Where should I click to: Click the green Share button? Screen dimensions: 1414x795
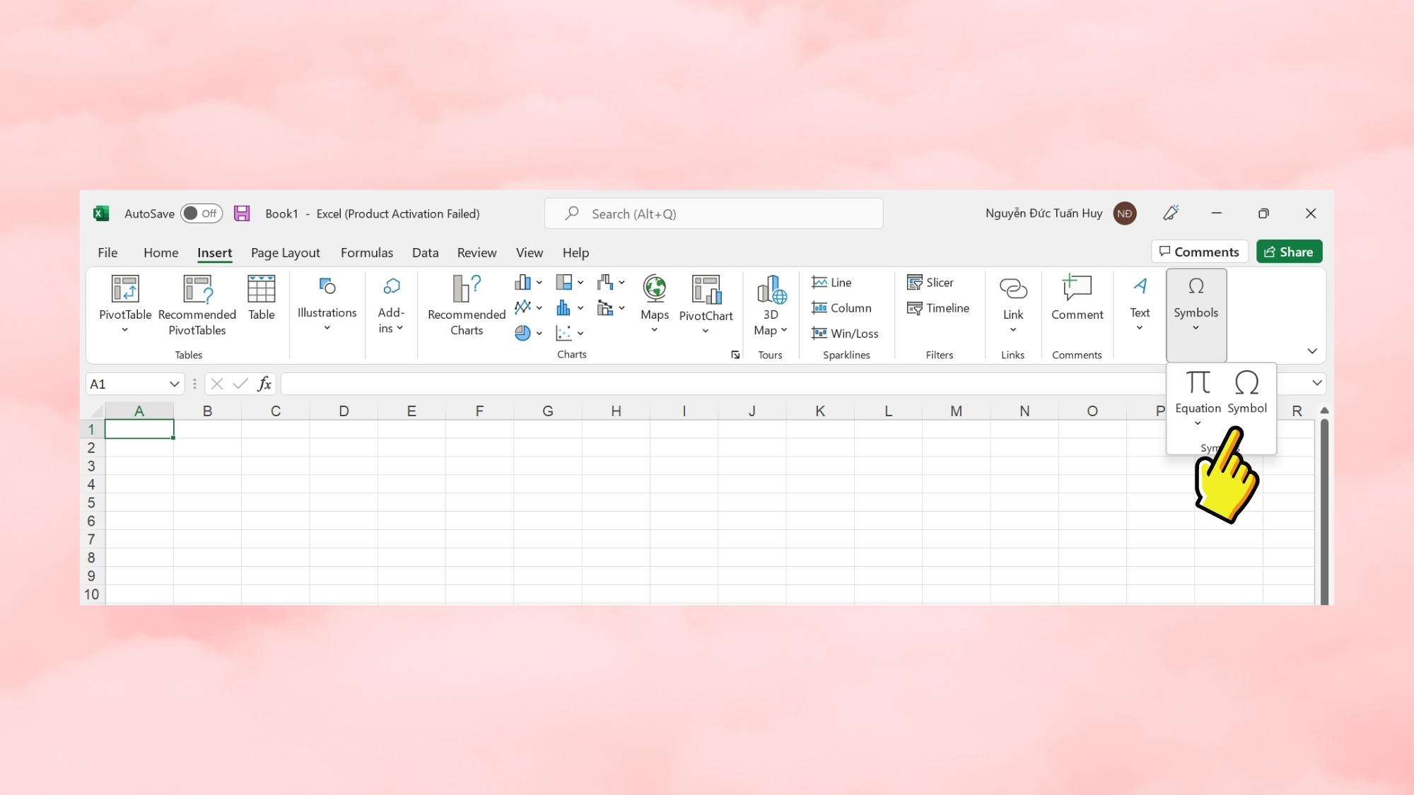pos(1289,252)
